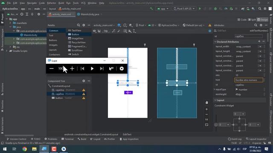Open Google Chrome from the taskbar
Viewport: 273px width, 153px height.
click(x=25, y=149)
